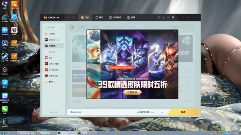Click the orange banner on skin sale poster
This screenshot has height=135, width=241.
[x=121, y=67]
